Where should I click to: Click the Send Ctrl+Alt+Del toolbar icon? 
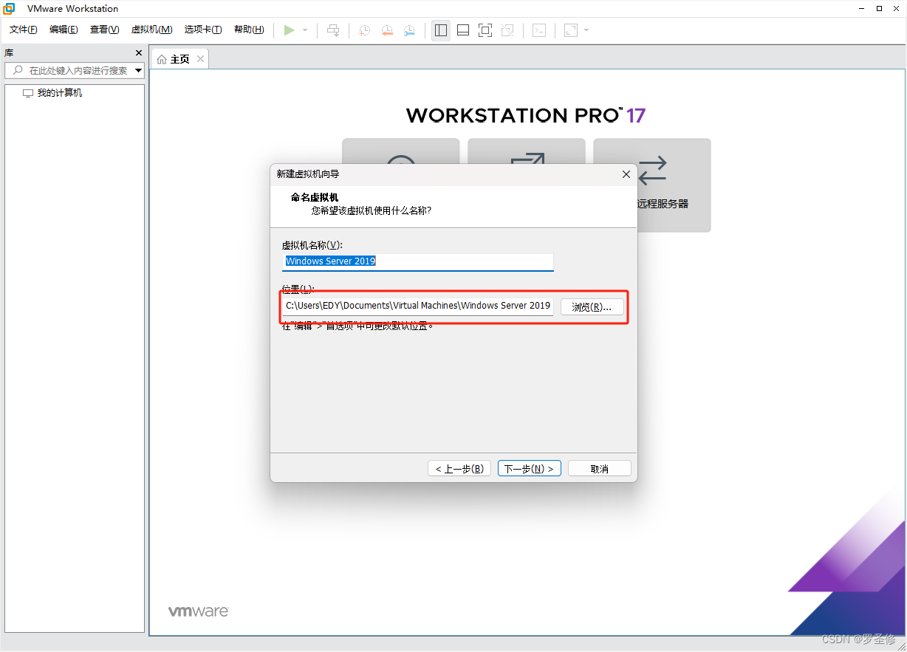[x=334, y=30]
